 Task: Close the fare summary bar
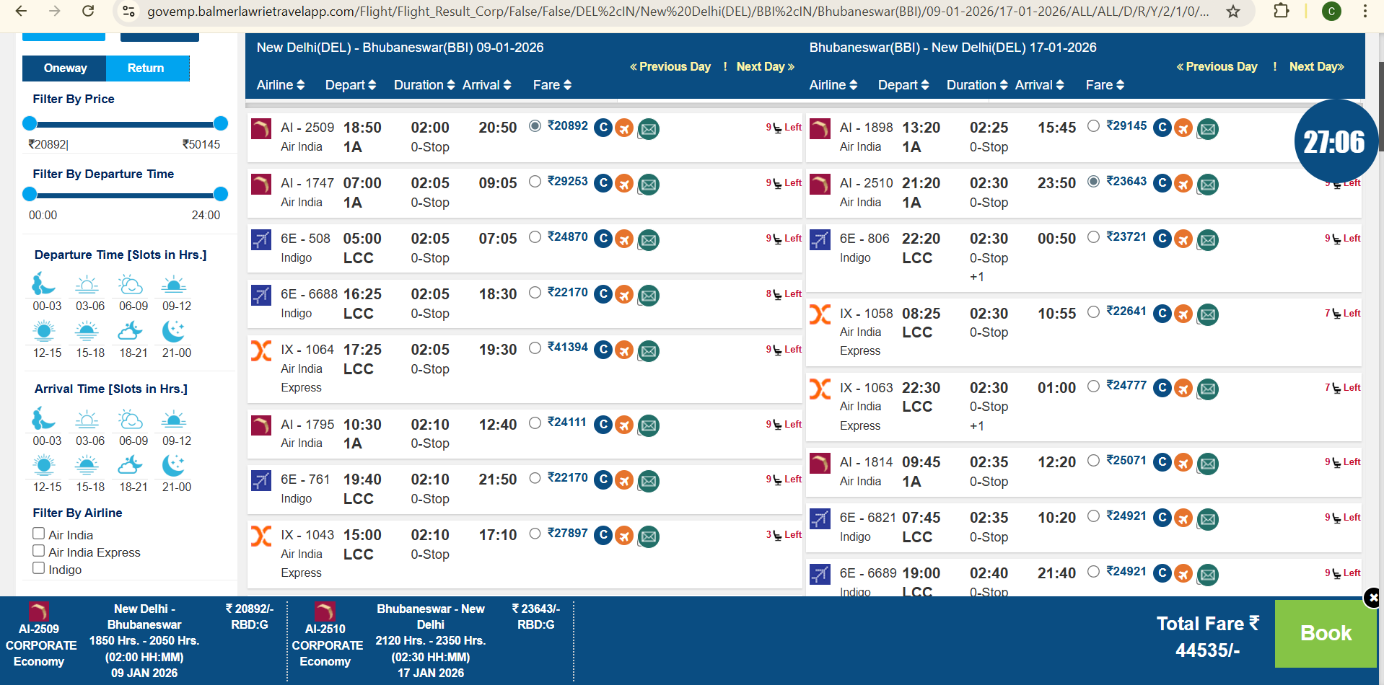click(x=1372, y=598)
